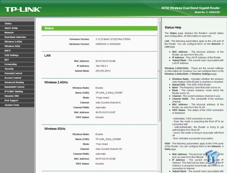
Task: Click N750 Wireless Dual Band Gigabit Router title
Action: tap(191, 8)
